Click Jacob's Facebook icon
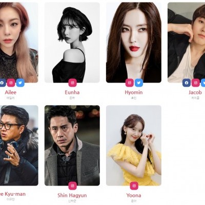Screen dimensions: 205x205 click(187, 83)
